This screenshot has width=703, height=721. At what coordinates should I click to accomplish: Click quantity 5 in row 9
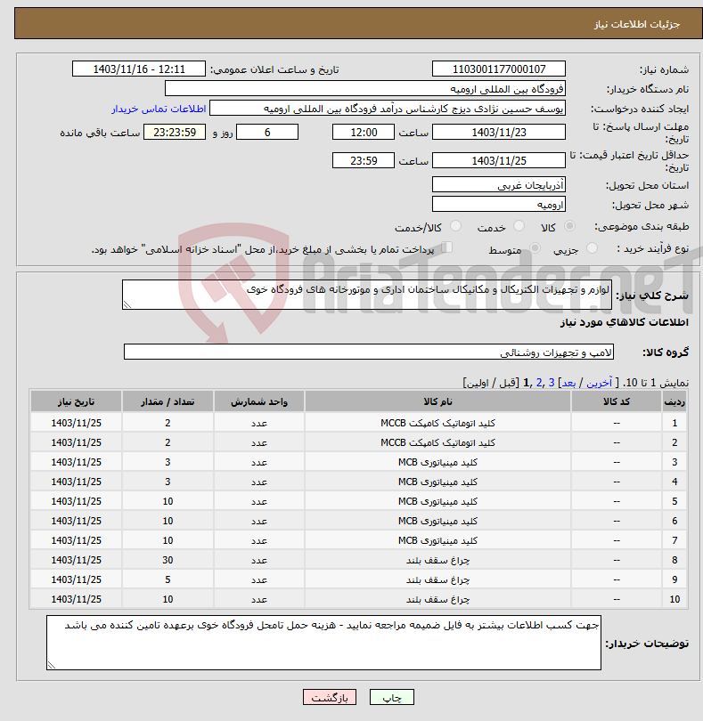[x=168, y=579]
